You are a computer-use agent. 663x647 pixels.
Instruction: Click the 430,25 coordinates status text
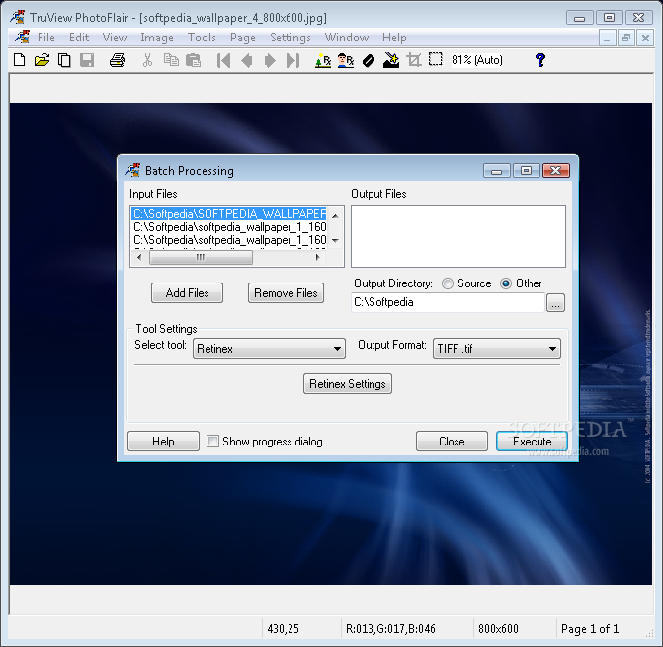pos(283,629)
